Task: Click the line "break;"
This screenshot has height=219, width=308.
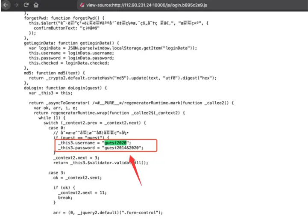Action: (65, 198)
